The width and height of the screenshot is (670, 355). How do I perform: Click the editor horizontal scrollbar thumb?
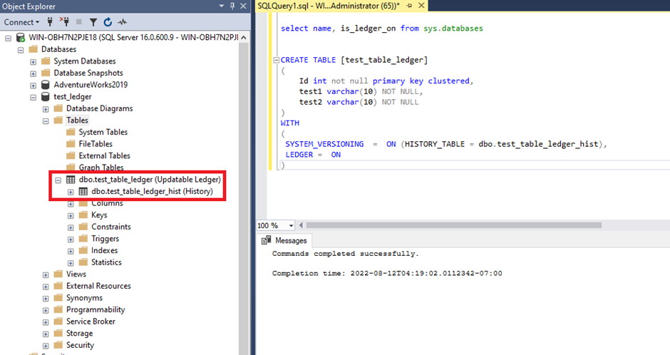tap(454, 225)
